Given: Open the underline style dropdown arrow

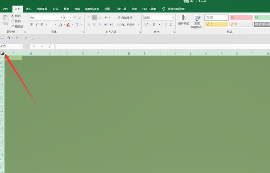Looking at the screenshot, I should tap(46, 25).
